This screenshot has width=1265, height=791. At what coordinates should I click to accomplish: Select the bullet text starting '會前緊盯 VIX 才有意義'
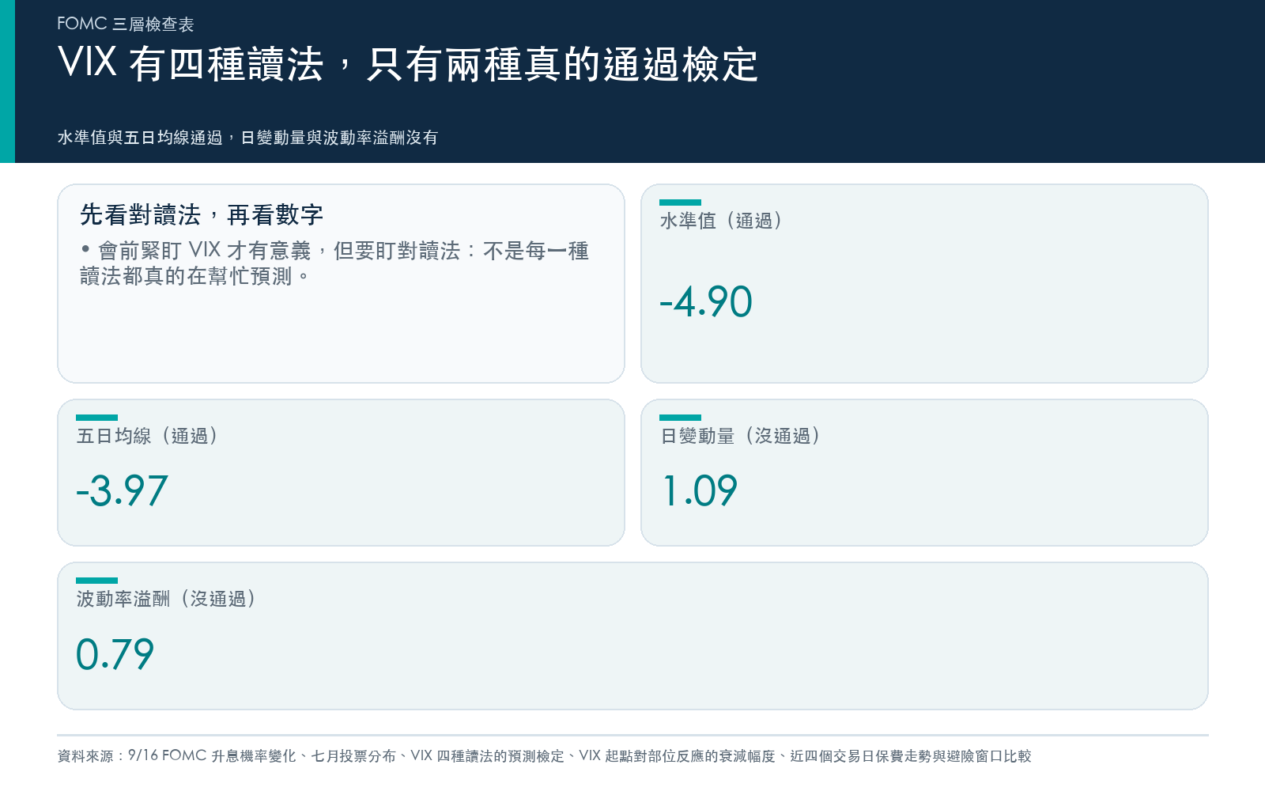334,263
